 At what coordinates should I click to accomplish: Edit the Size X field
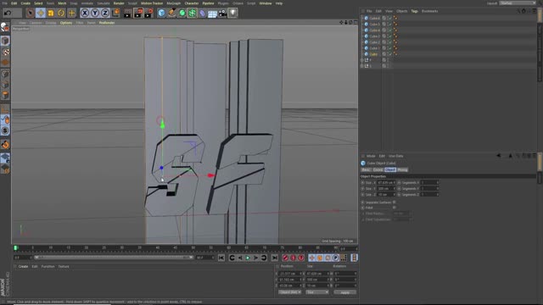(x=386, y=183)
